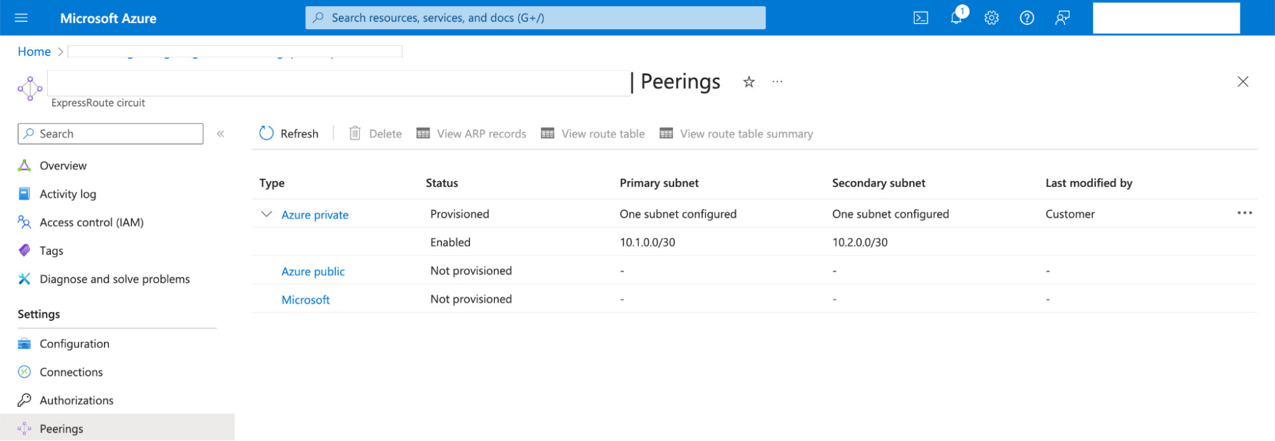Click the Secondary subnet column header
Viewport: 1275px width, 441px height.
coord(879,183)
